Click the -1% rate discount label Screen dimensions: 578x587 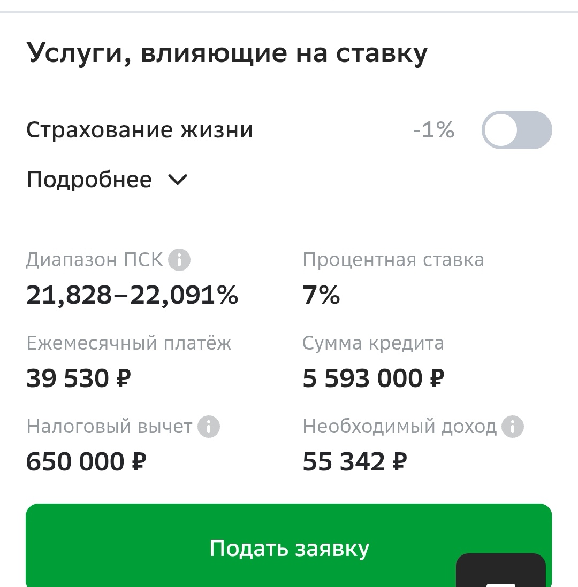pyautogui.click(x=433, y=130)
